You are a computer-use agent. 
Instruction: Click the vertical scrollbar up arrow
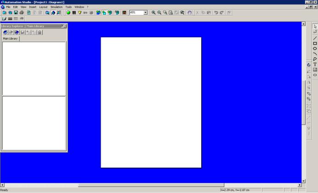point(303,24)
